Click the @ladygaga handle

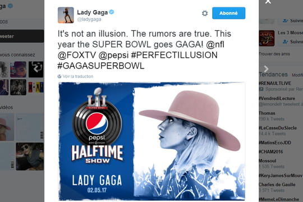[89, 19]
